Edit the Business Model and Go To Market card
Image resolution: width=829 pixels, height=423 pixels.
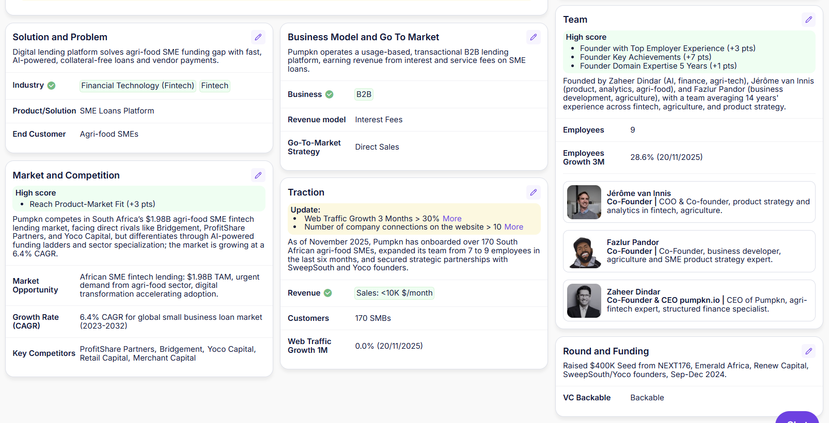coord(534,37)
